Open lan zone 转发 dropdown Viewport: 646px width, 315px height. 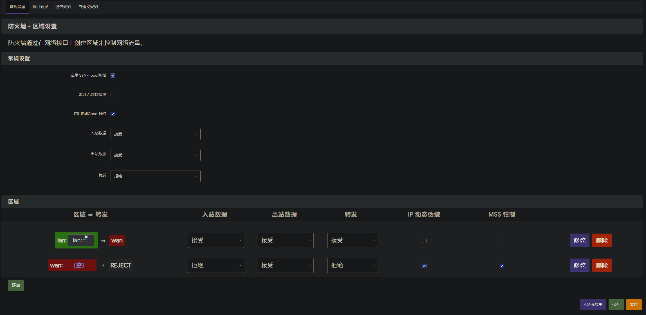click(352, 240)
